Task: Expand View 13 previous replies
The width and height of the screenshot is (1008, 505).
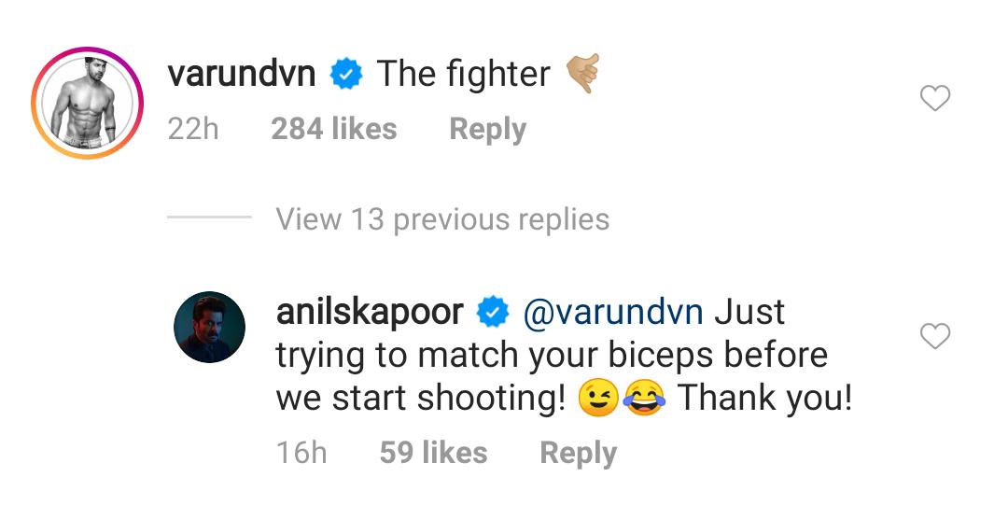Action: [442, 218]
